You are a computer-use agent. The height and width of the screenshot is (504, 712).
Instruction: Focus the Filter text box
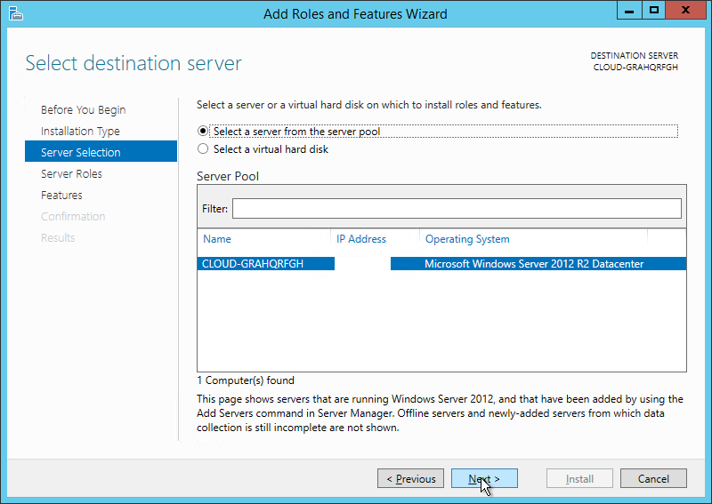(457, 208)
